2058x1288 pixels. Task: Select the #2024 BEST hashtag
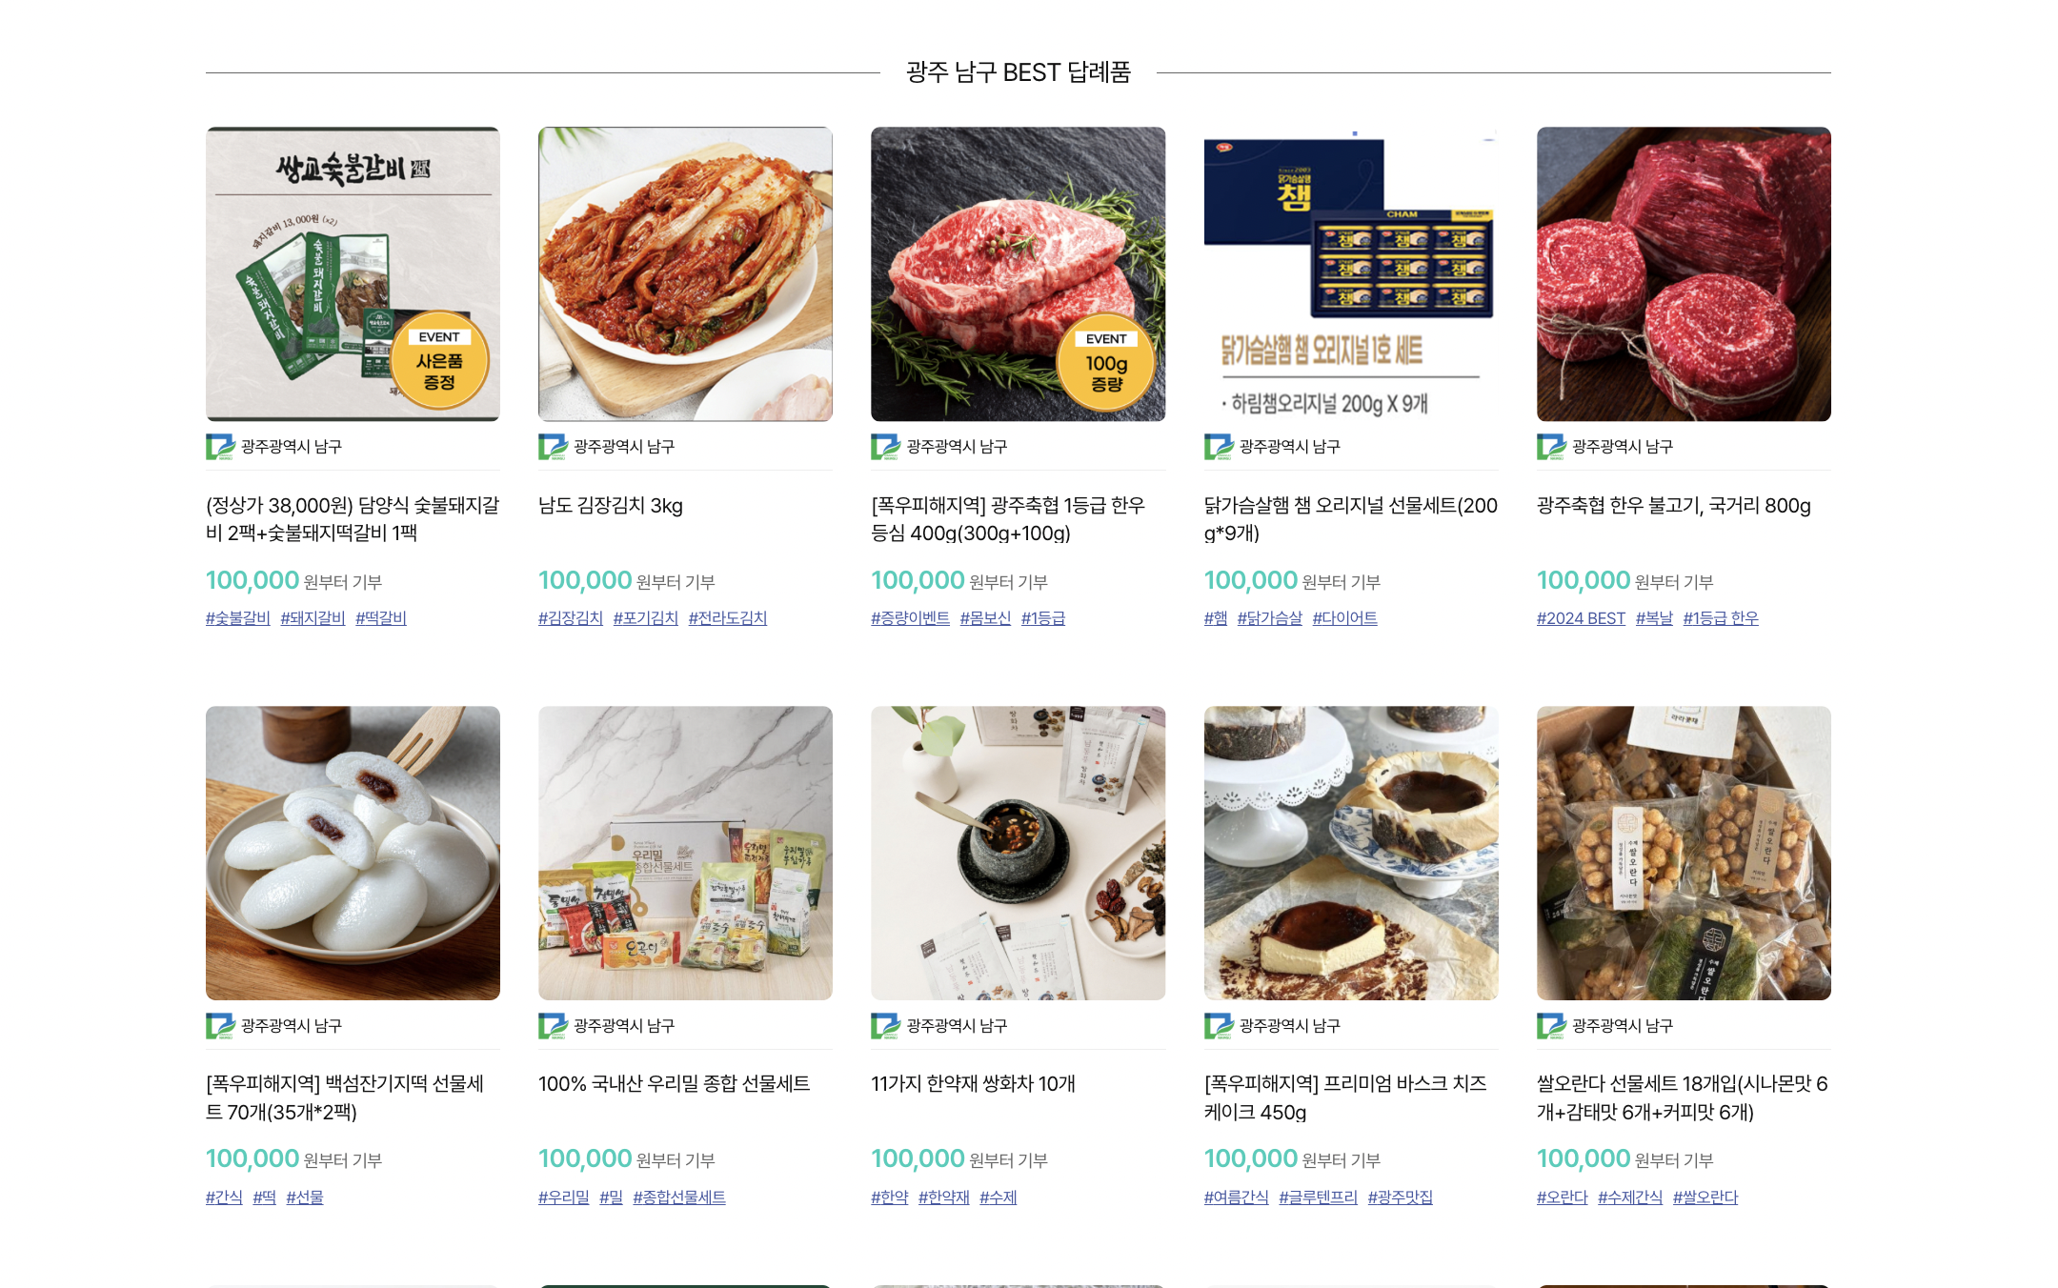[1581, 618]
